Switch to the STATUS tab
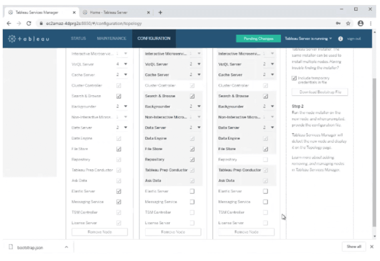The height and width of the screenshot is (261, 380). click(78, 38)
